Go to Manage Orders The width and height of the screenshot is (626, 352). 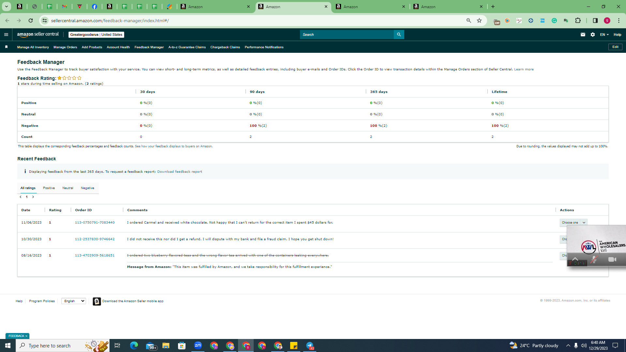65,47
